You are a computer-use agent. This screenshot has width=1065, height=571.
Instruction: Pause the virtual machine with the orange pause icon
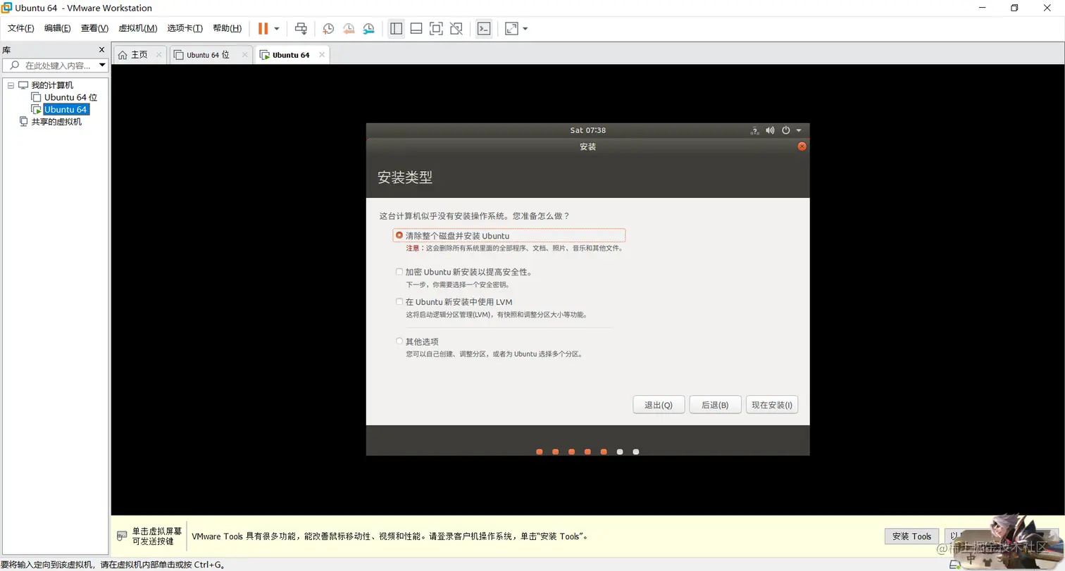263,29
